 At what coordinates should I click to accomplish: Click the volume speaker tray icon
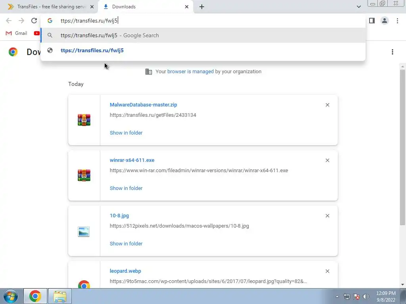click(366, 296)
